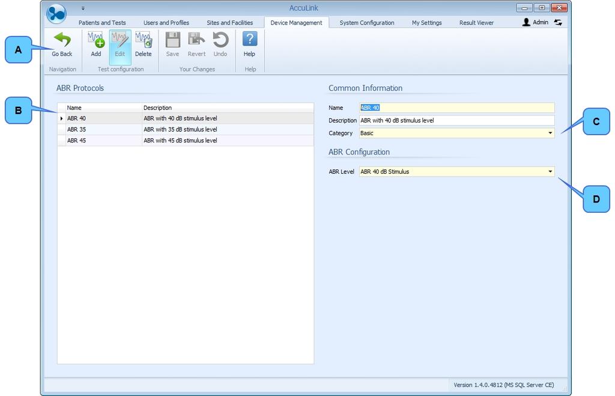Click the Revert changes icon

click(196, 40)
